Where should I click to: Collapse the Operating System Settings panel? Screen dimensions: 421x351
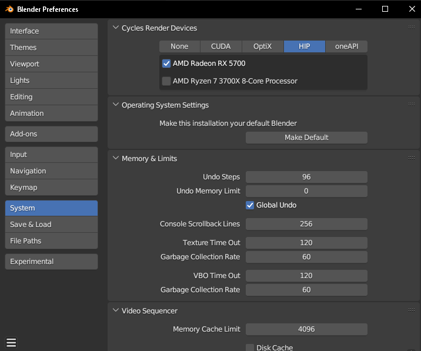pos(116,105)
